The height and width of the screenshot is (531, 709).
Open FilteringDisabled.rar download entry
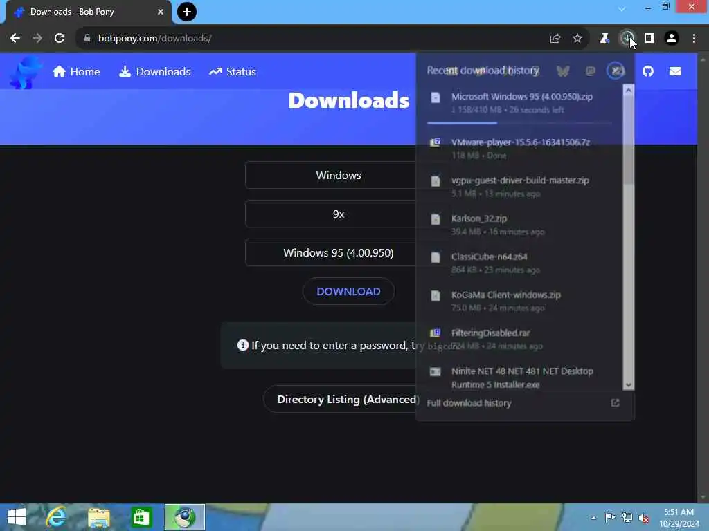coord(520,339)
